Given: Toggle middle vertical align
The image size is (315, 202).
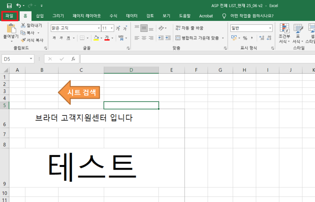Looking at the screenshot, I should point(144,28).
